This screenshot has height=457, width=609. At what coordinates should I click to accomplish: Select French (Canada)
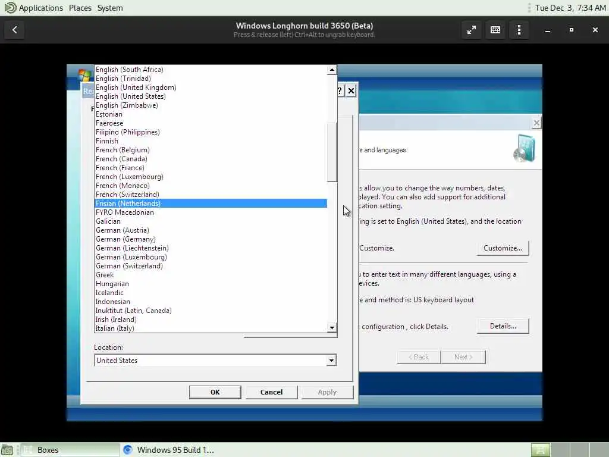(211, 159)
